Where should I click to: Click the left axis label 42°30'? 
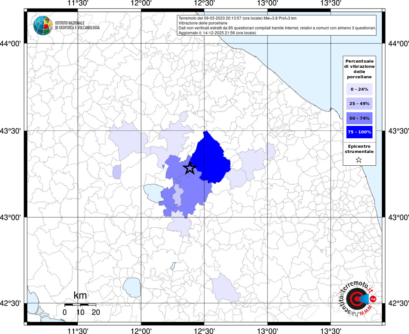11,304
